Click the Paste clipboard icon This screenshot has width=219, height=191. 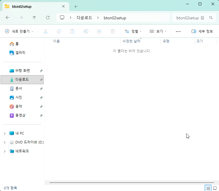tap(72, 31)
